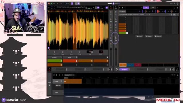Screen dimensions: 183x103
Task: Click the Release knob below the waveform
Action: (x=63, y=52)
